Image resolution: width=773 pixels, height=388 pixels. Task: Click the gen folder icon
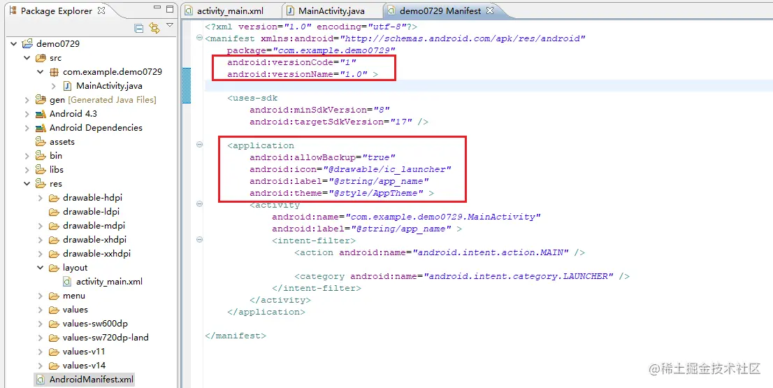tap(41, 100)
